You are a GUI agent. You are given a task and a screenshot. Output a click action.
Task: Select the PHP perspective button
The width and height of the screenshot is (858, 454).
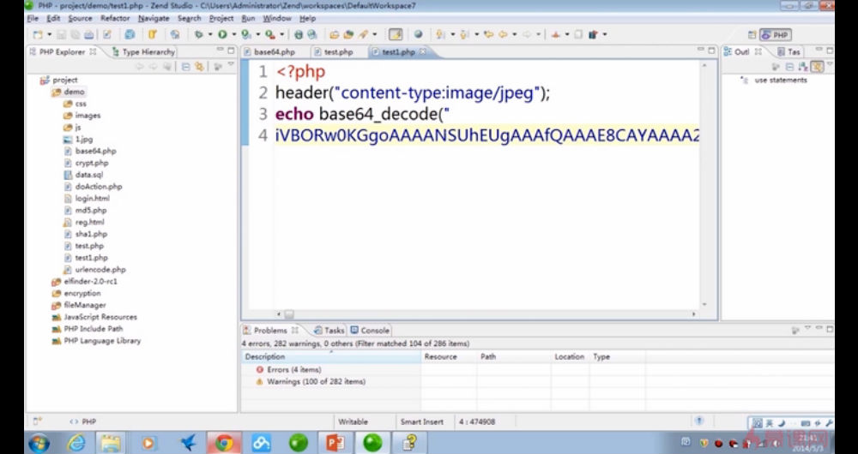point(776,35)
